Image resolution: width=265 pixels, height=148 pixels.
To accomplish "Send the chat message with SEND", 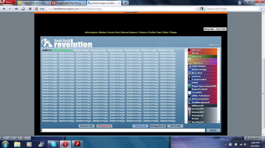I will (213, 130).
